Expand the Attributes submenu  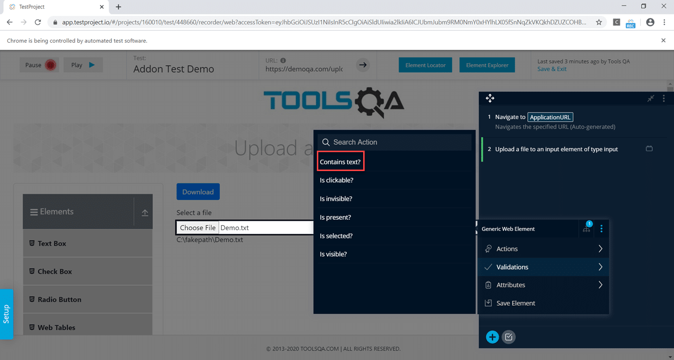pyautogui.click(x=543, y=285)
